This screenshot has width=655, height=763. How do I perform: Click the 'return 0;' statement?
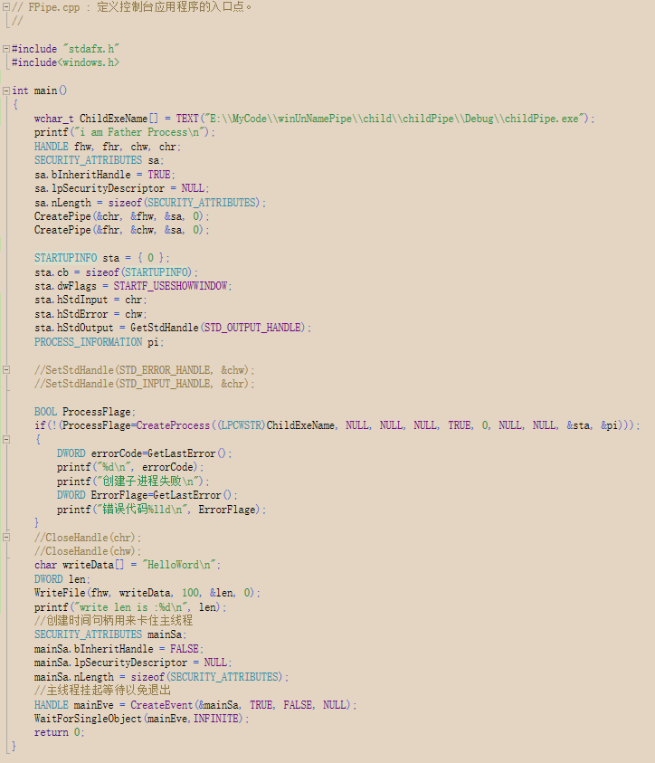point(59,732)
